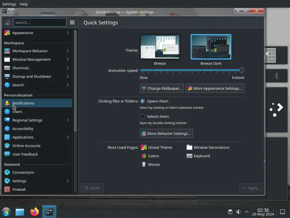Click the Colors wheel icon
This screenshot has height=218, width=290.
click(x=144, y=156)
